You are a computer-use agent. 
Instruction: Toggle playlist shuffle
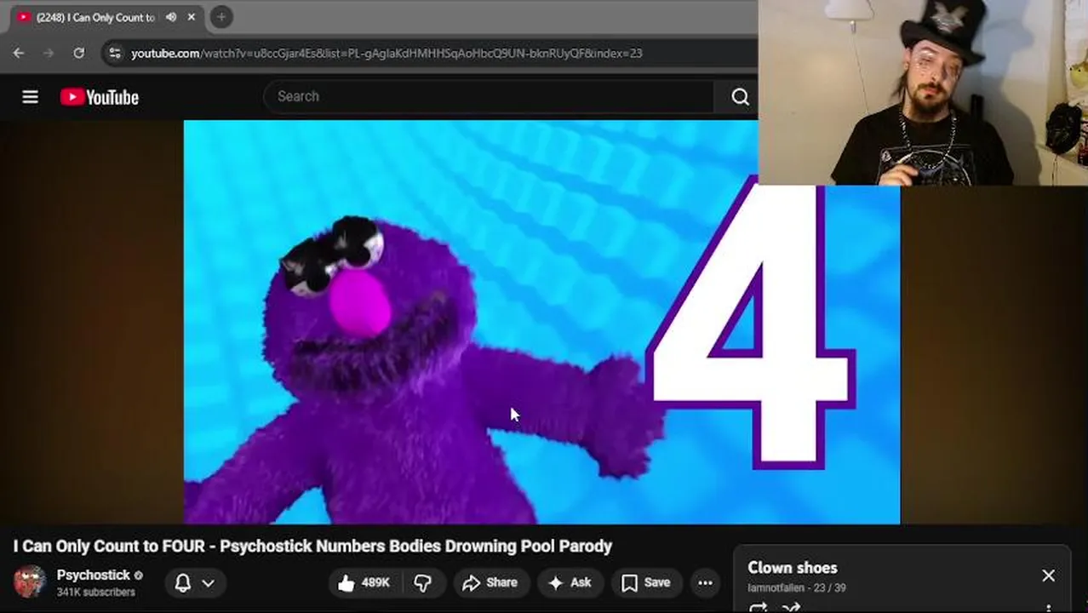(791, 608)
